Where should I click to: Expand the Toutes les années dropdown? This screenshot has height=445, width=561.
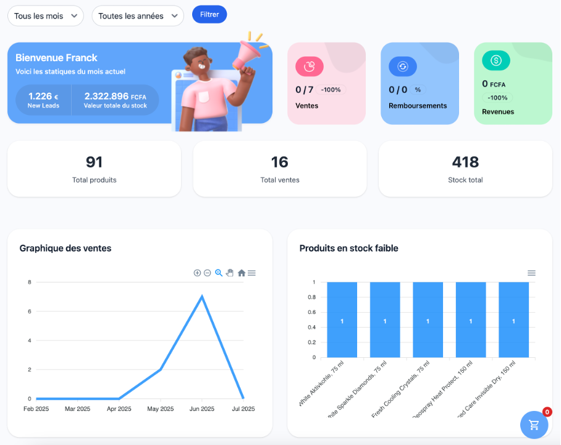coord(137,16)
